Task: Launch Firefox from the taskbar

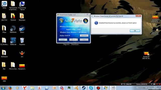Action: coord(10,88)
